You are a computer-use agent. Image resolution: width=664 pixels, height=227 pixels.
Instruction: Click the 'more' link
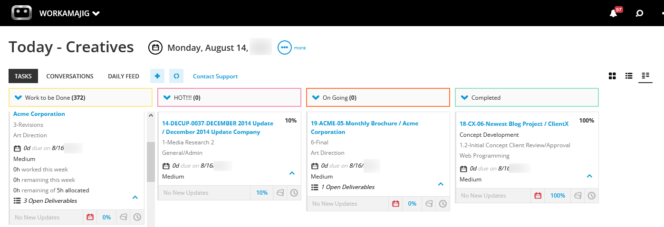[x=300, y=48]
